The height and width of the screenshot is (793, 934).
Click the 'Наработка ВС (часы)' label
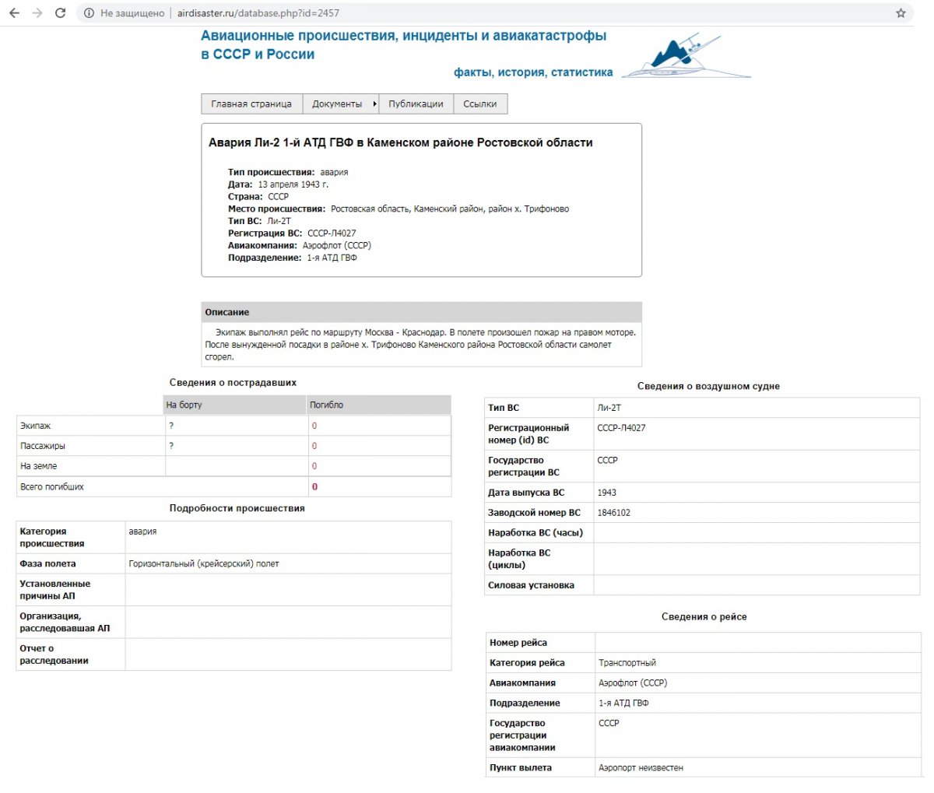[535, 533]
